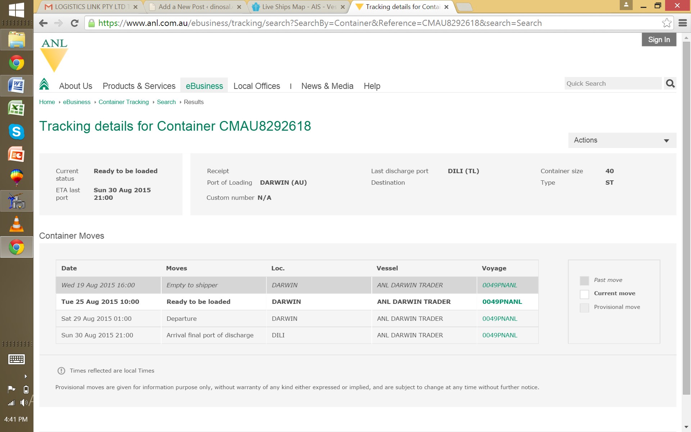This screenshot has width=691, height=432.
Task: Open Windows Start button
Action: (x=16, y=10)
